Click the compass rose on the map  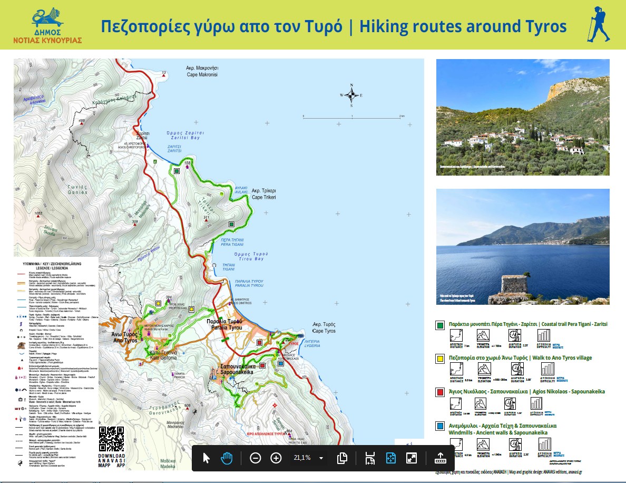(351, 95)
